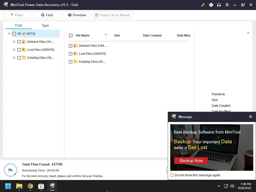Close the Message popup

pos(250,116)
